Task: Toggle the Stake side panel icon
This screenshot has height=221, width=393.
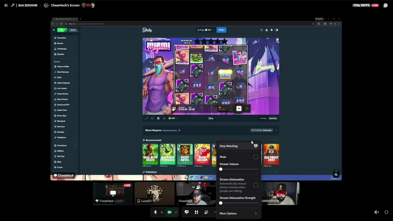Action: pyautogui.click(x=276, y=30)
